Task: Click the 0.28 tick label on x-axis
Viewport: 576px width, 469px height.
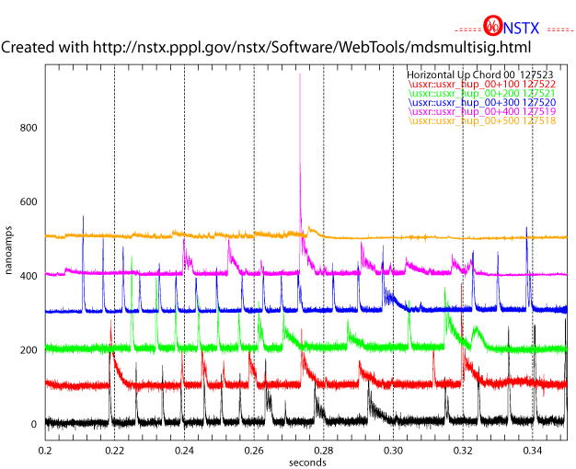Action: pyautogui.click(x=324, y=451)
